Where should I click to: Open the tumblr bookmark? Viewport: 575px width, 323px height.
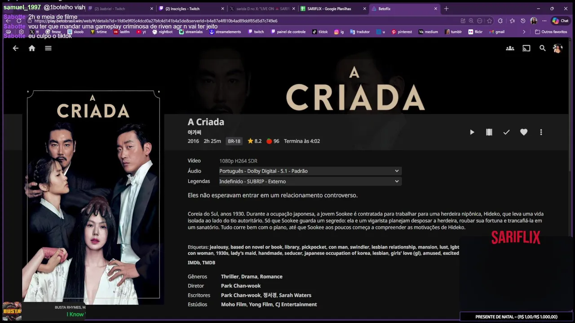(453, 32)
